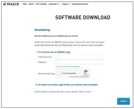Click the reCAPTCHA logo icon
The image size is (134, 109).
(x=86, y=72)
